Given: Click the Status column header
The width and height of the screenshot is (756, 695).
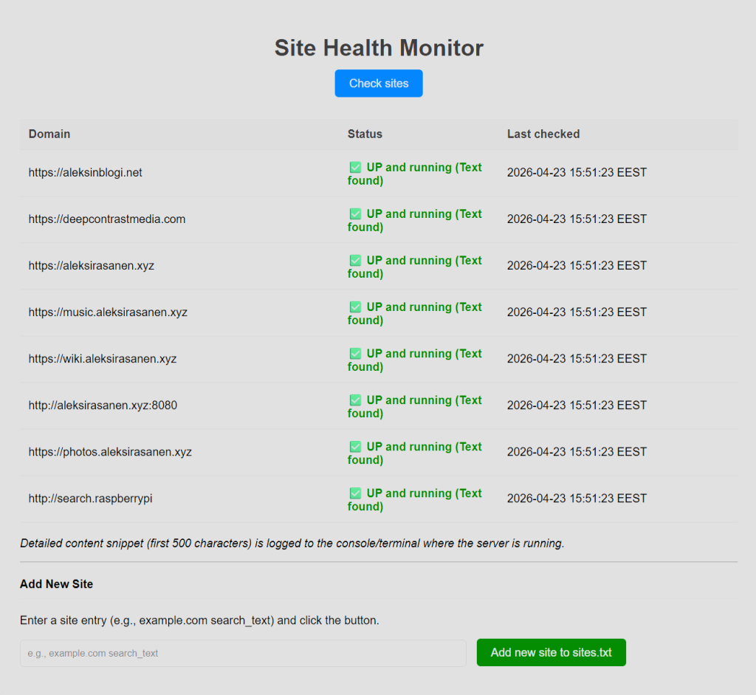Looking at the screenshot, I should tap(365, 134).
